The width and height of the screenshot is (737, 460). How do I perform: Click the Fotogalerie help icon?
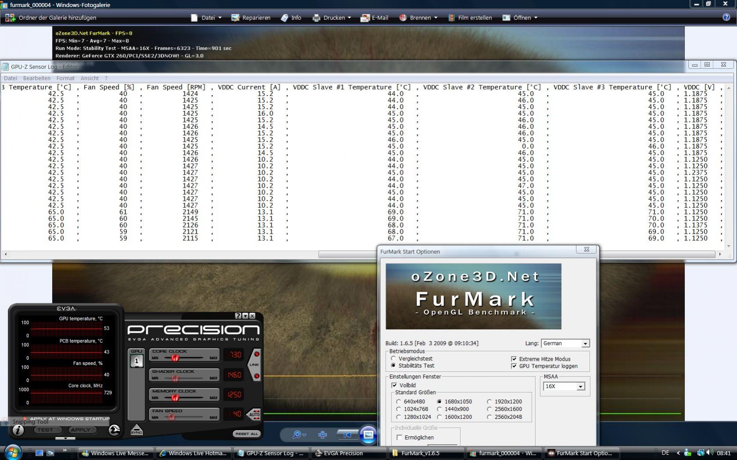pyautogui.click(x=726, y=18)
